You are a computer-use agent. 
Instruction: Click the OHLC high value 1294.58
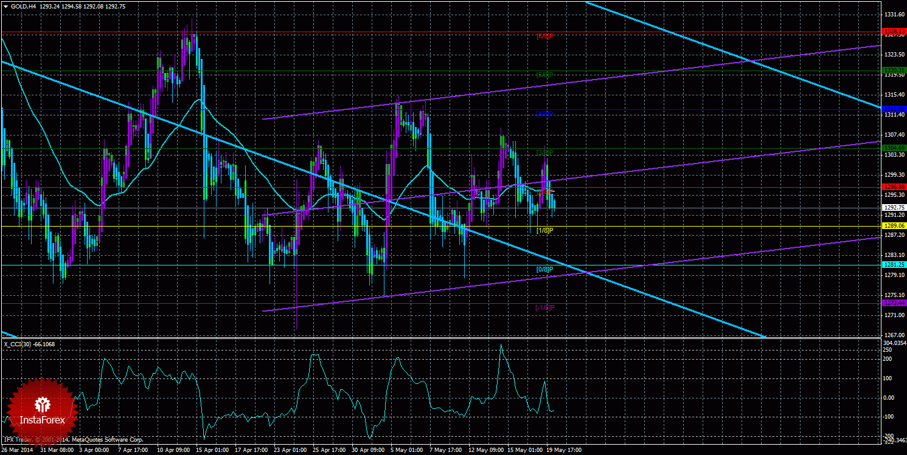(x=71, y=6)
